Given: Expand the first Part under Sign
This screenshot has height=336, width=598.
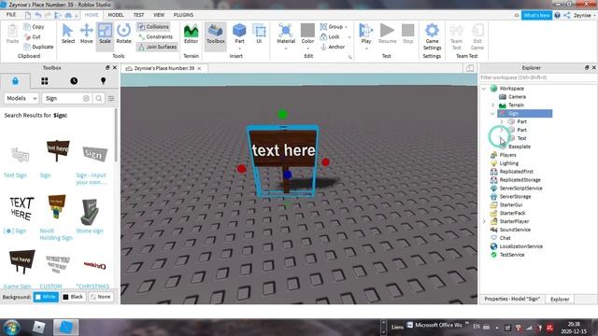Looking at the screenshot, I should click(x=502, y=121).
